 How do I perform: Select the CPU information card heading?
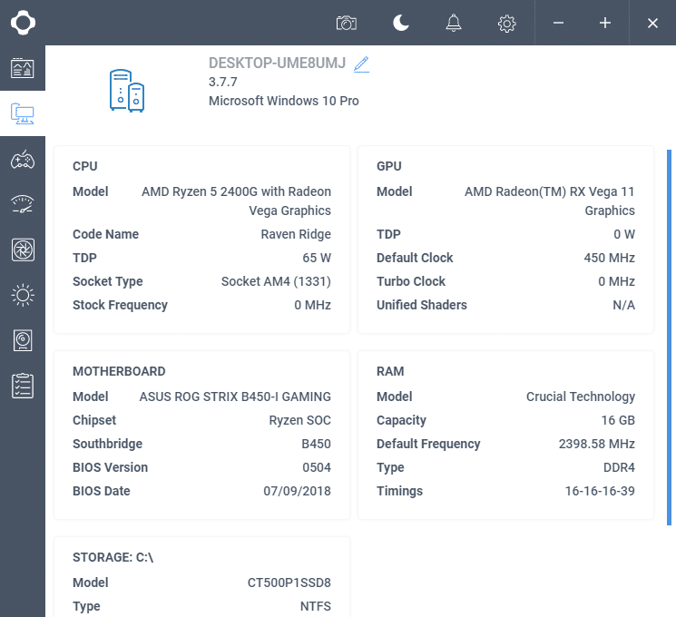pos(85,166)
